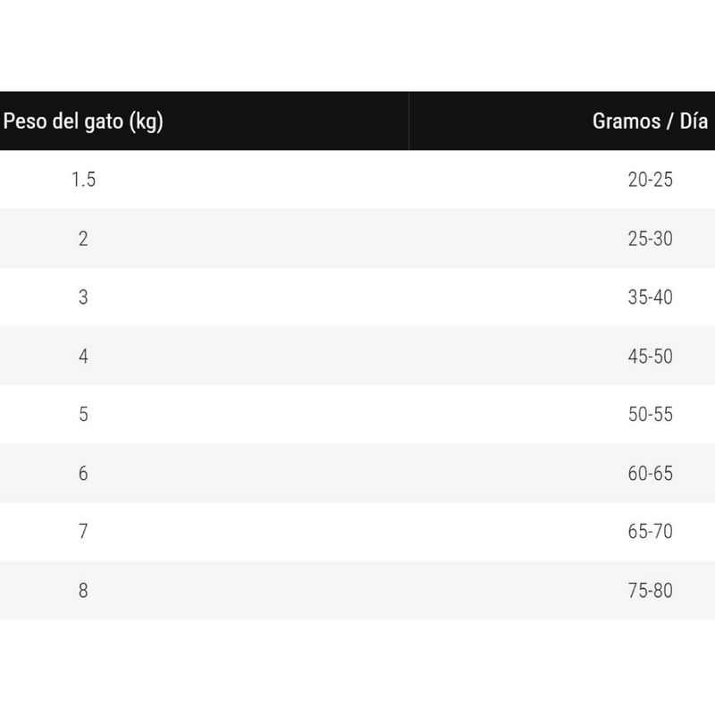Select the 20-25 grams value
Screen dimensions: 715x715
pos(651,180)
